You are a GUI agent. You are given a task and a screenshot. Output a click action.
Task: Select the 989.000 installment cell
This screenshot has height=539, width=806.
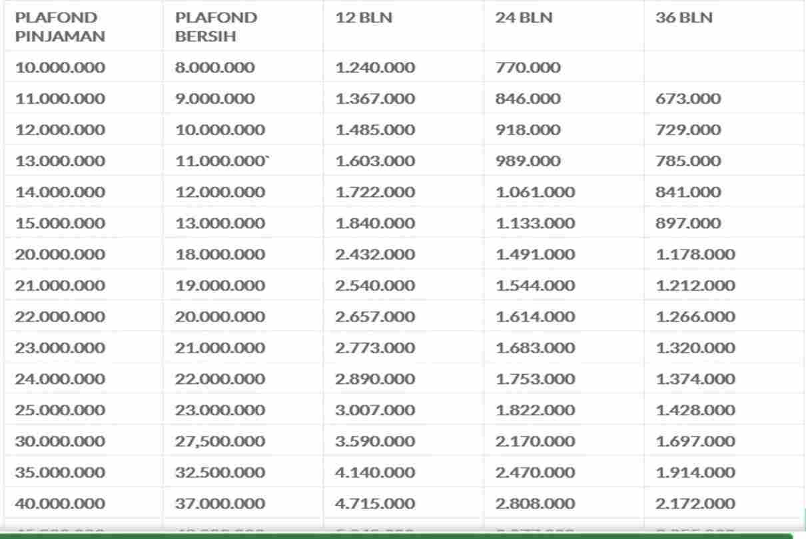pos(528,161)
